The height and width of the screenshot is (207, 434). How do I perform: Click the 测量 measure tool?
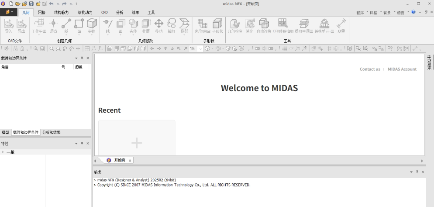click(341, 26)
